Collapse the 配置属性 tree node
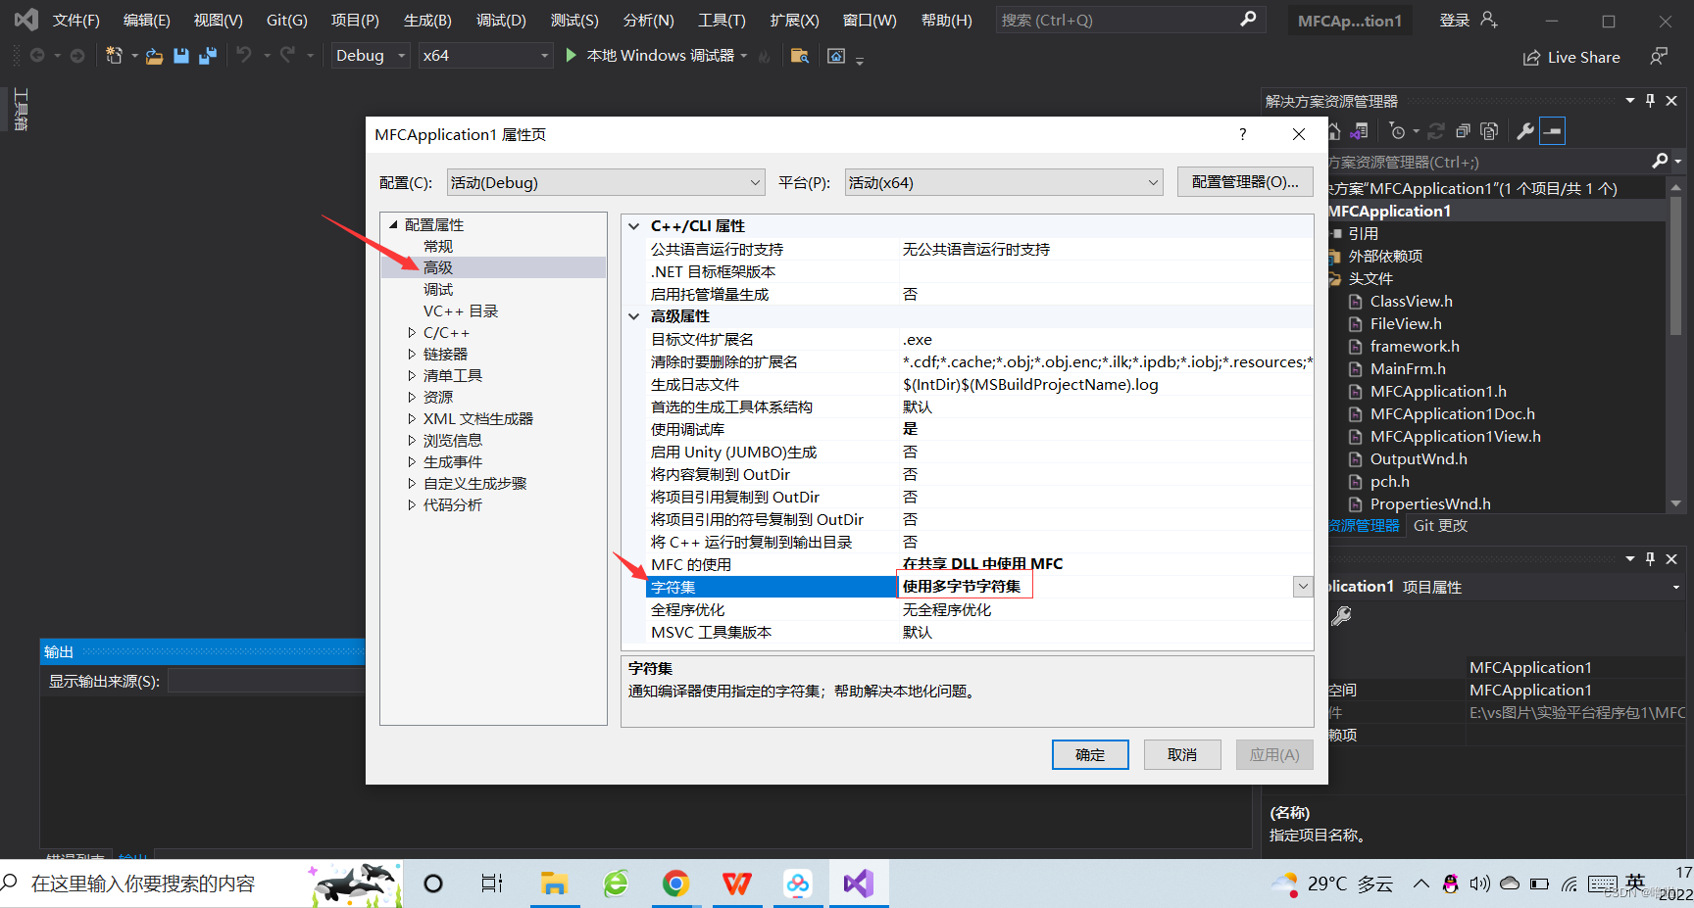The height and width of the screenshot is (908, 1694). pyautogui.click(x=393, y=225)
